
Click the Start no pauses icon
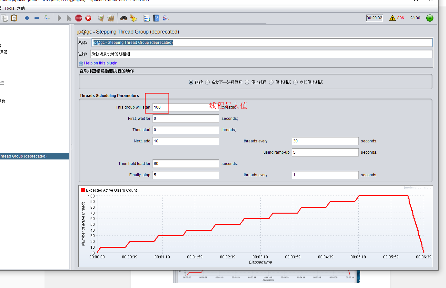69,18
